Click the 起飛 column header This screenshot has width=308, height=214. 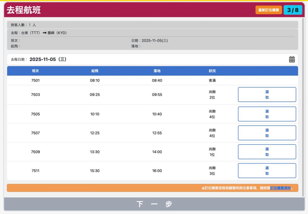(x=95, y=71)
